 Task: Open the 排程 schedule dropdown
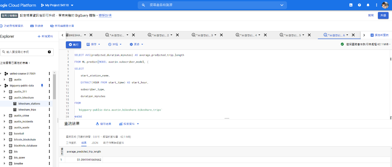click(115, 44)
